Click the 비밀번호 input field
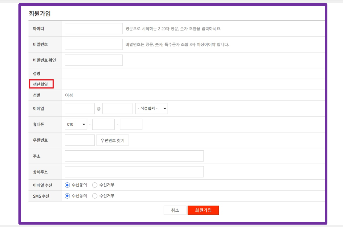 tap(94, 44)
